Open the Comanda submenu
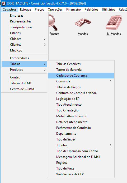 (81, 81)
